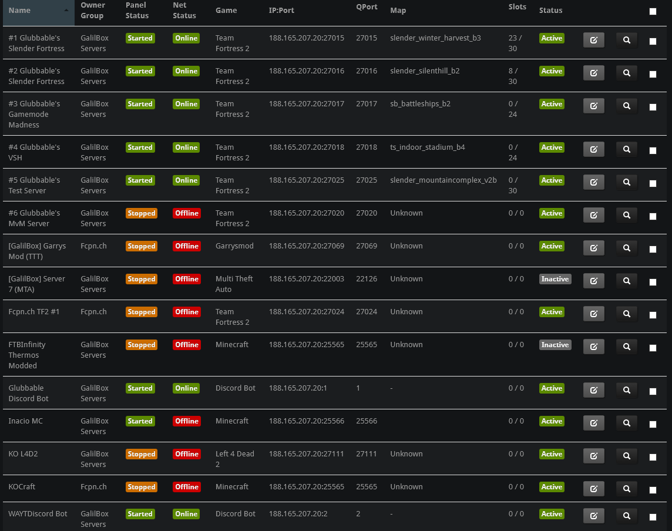
Task: Sort by Map column header
Action: coord(398,11)
